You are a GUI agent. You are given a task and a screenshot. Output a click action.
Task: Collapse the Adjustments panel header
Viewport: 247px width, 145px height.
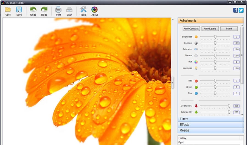pos(210,21)
